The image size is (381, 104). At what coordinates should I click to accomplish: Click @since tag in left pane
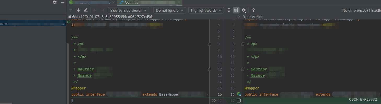pyautogui.click(x=84, y=75)
